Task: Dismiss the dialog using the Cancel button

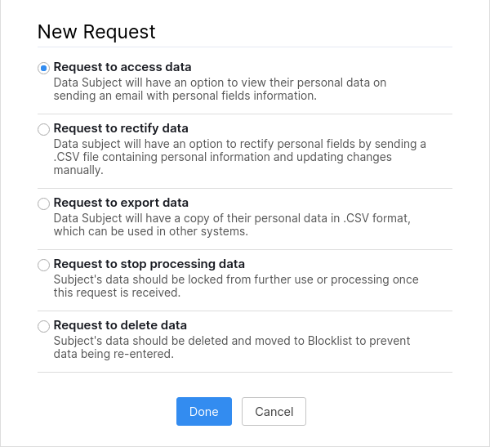Action: click(x=274, y=412)
